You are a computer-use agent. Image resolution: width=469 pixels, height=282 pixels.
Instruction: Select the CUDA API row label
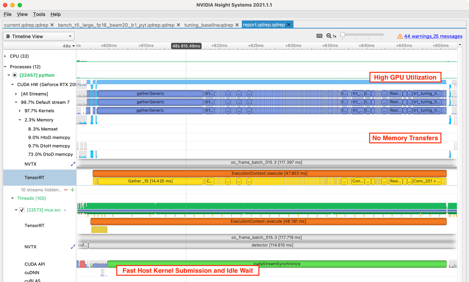click(35, 264)
